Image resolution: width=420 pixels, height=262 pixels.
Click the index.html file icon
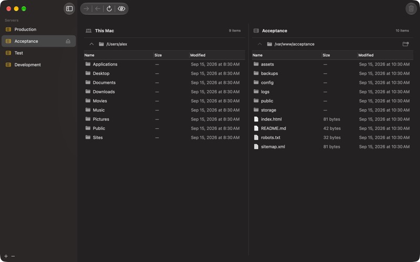pyautogui.click(x=256, y=119)
